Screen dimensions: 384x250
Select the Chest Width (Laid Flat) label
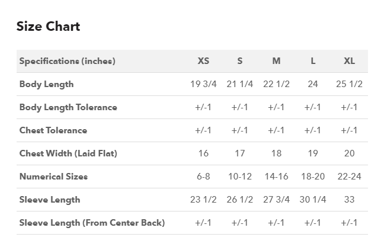pyautogui.click(x=68, y=153)
